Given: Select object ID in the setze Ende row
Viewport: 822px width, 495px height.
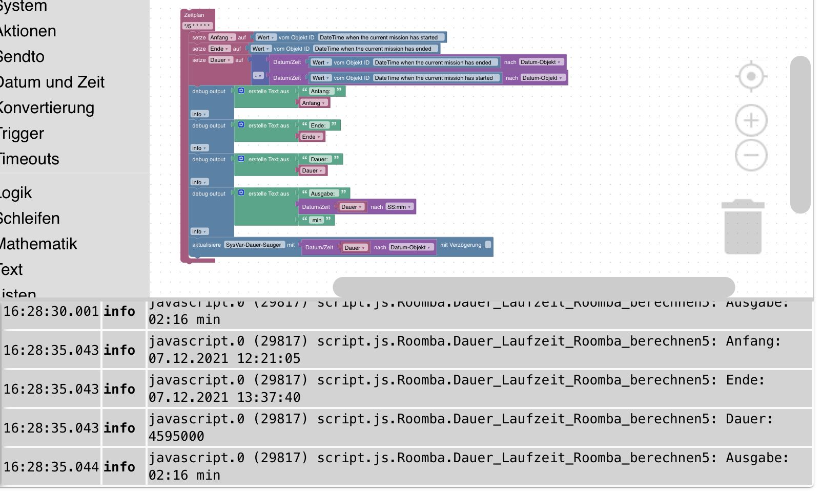Looking at the screenshot, I should click(376, 49).
